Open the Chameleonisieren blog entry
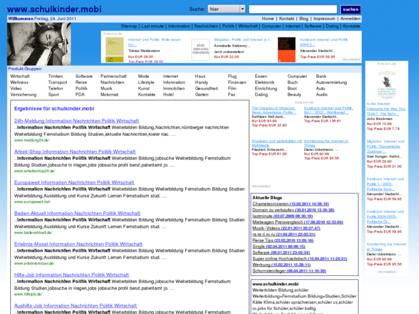This screenshot has height=314, width=419. (290, 204)
